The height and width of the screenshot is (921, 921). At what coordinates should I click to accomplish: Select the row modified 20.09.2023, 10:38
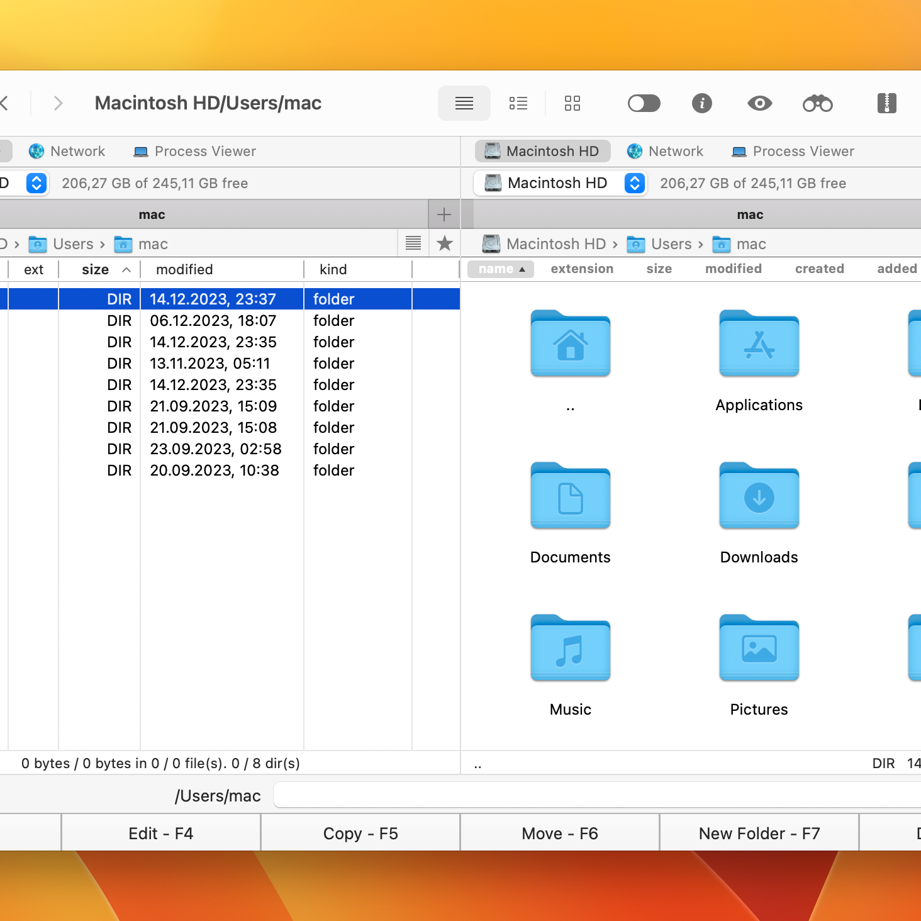(x=230, y=471)
